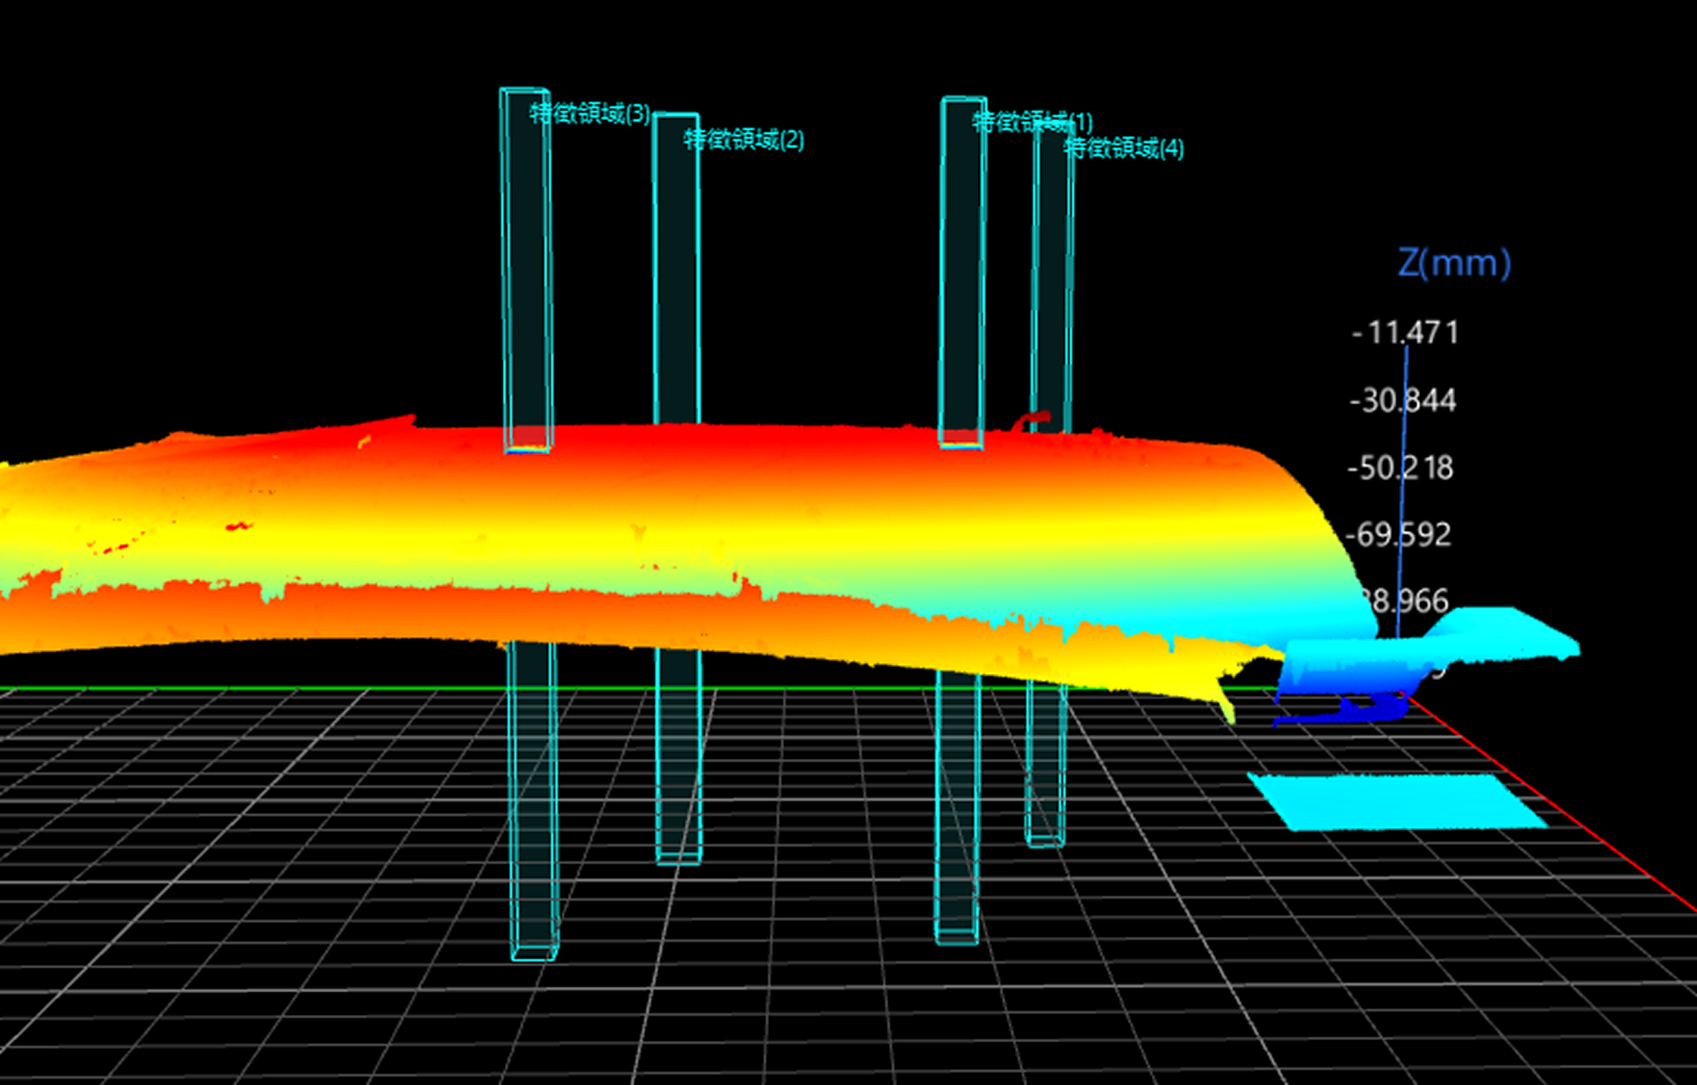Select the 特徴領域(2) label text
This screenshot has width=1697, height=1085.
point(743,139)
